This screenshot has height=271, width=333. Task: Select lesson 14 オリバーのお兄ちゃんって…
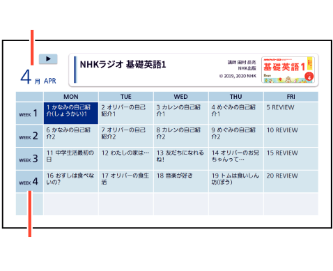click(x=236, y=159)
